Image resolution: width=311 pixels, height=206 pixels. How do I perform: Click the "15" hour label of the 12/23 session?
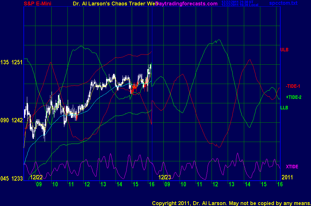(264, 184)
